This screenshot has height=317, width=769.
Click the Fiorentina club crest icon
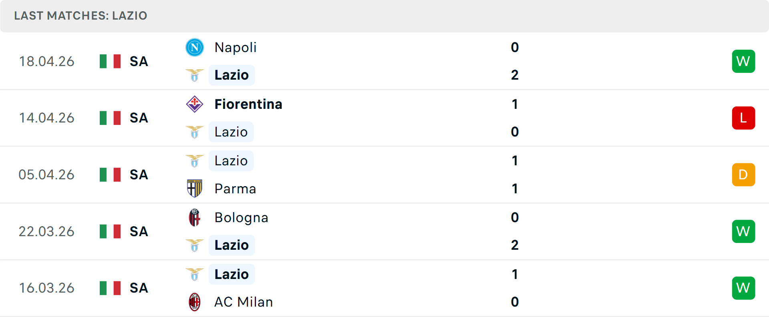point(195,104)
